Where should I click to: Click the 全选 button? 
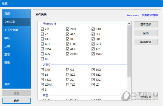coord(146,33)
